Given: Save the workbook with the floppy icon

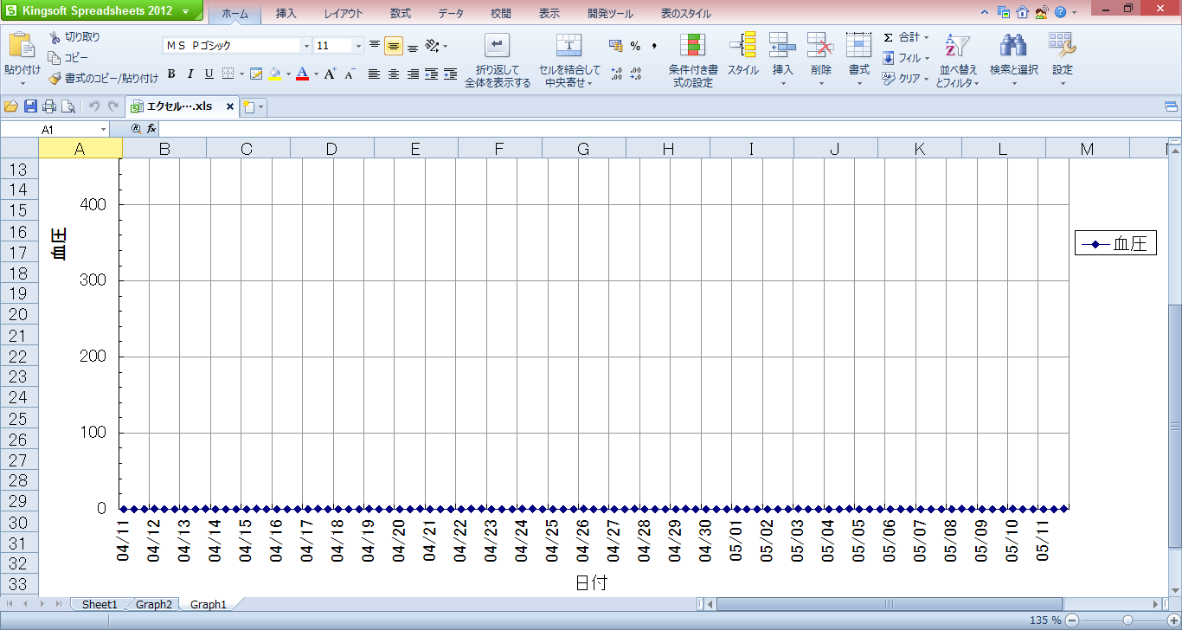Looking at the screenshot, I should pyautogui.click(x=30, y=106).
